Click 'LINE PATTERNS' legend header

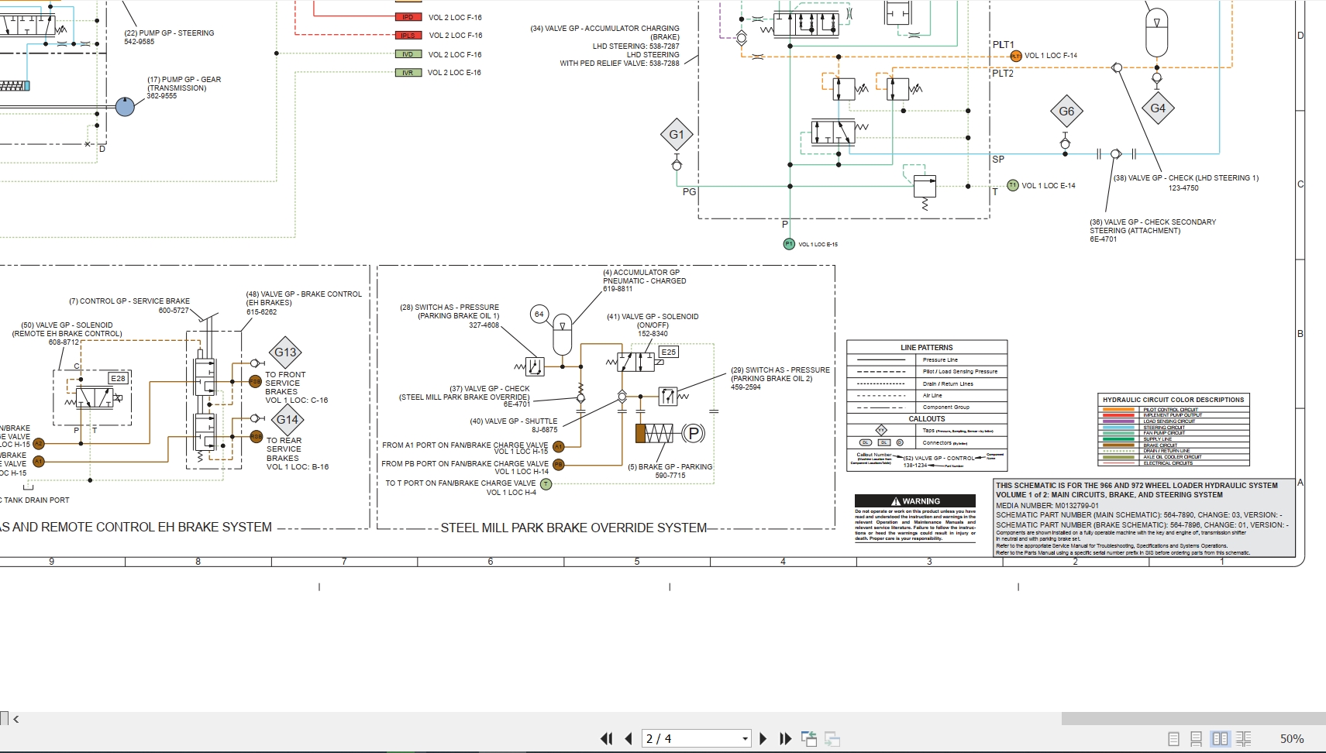click(x=927, y=348)
